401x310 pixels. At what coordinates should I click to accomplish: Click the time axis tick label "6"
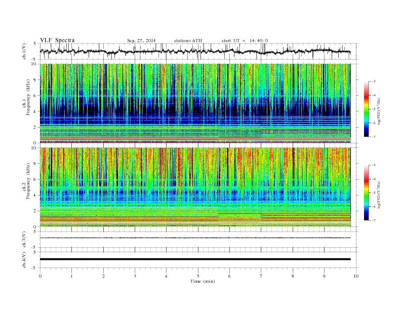tap(229, 276)
